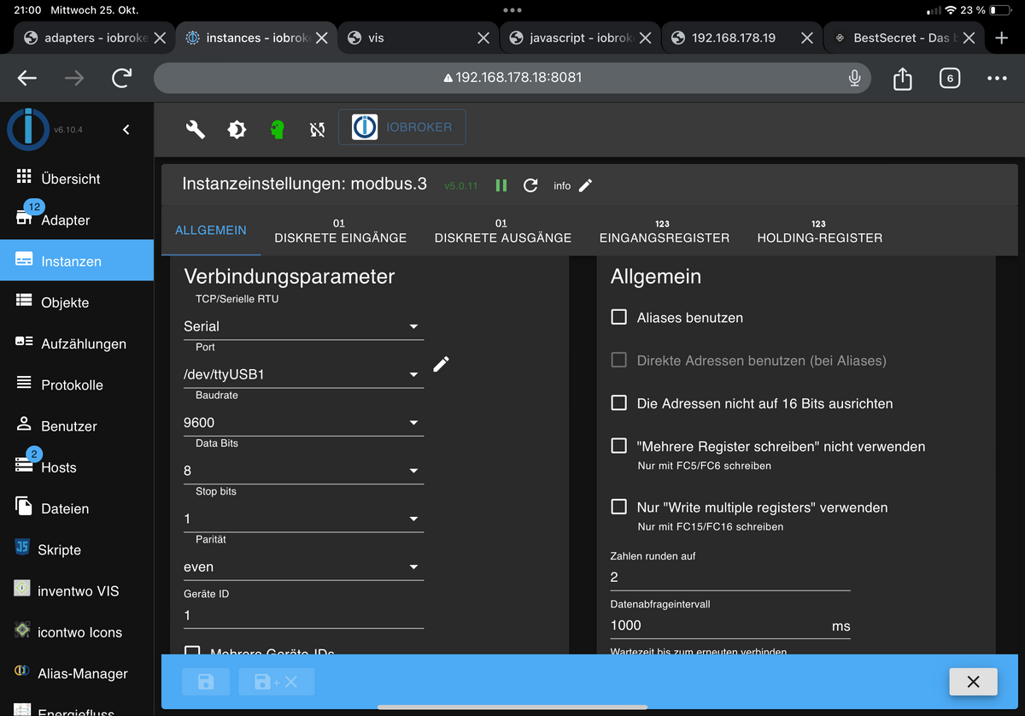
Task: Open the browser three-dot menu
Action: (997, 78)
